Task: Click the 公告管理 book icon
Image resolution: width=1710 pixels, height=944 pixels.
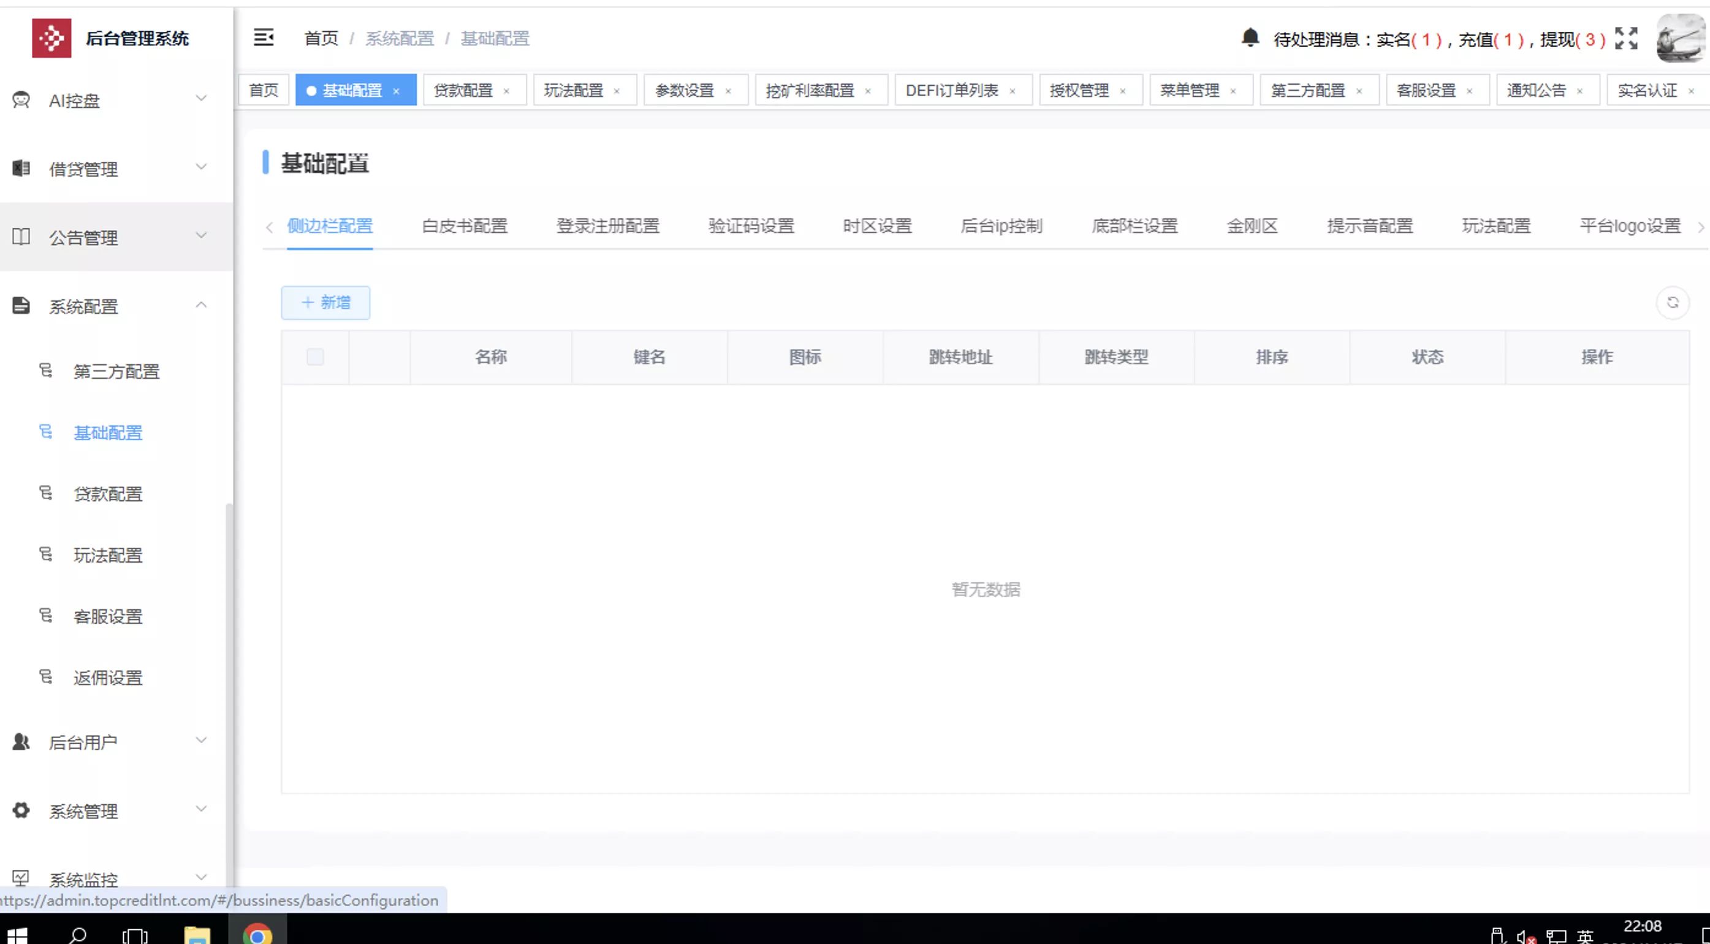Action: click(x=21, y=237)
